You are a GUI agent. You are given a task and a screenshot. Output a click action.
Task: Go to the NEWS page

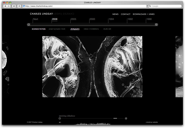pyautogui.click(x=115, y=14)
